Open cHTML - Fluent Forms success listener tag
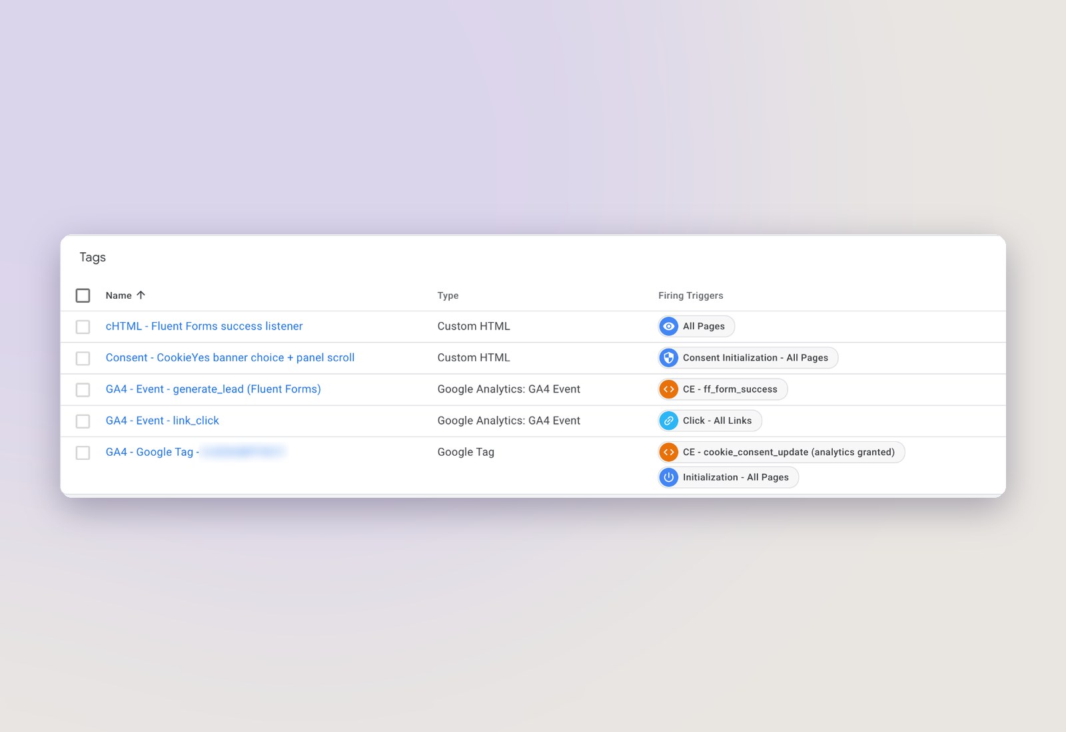This screenshot has height=732, width=1066. [x=204, y=326]
